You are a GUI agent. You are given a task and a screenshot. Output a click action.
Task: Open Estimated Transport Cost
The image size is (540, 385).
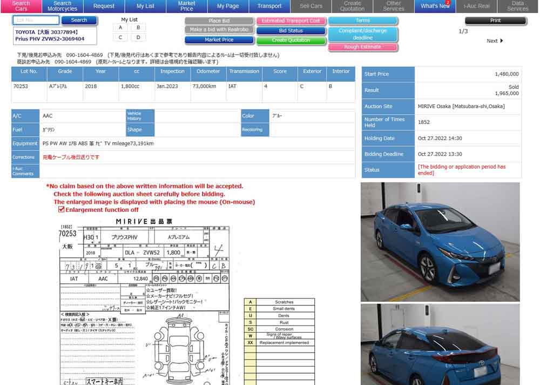pos(291,21)
